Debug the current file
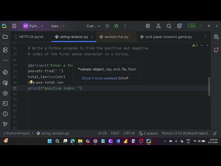Screen dimensions: 221x166 pyautogui.click(x=116, y=26)
